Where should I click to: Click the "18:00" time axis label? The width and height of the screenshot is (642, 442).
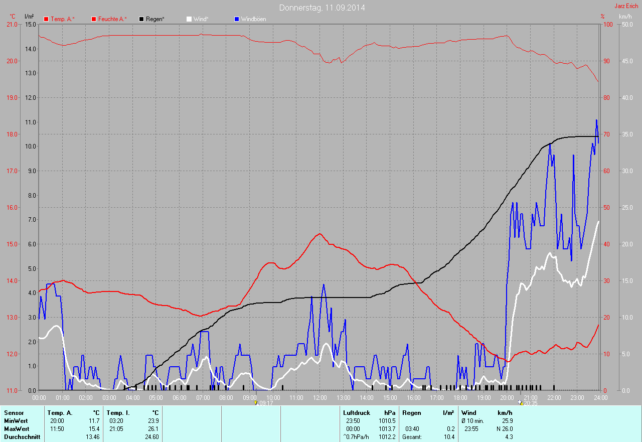point(460,397)
